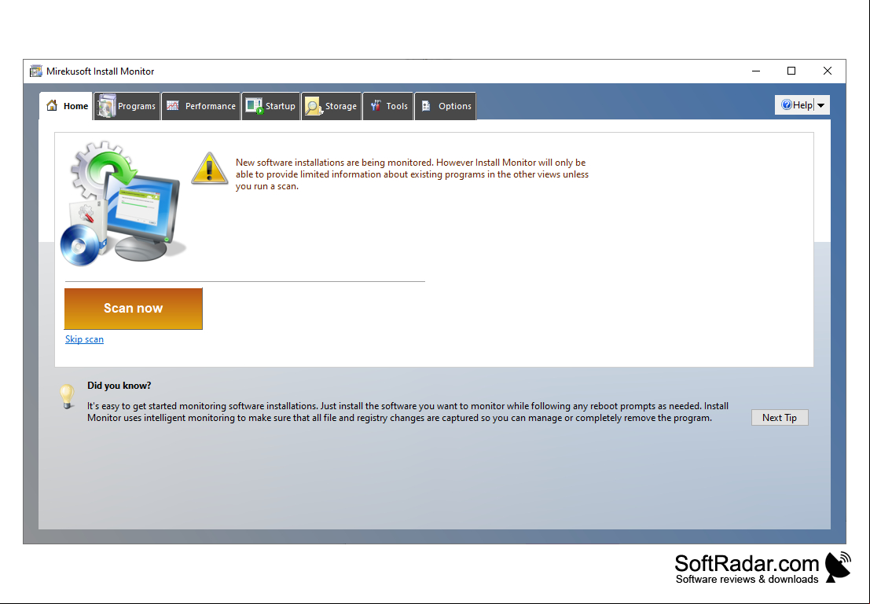Click the Startup tab monitor icon

pyautogui.click(x=254, y=105)
